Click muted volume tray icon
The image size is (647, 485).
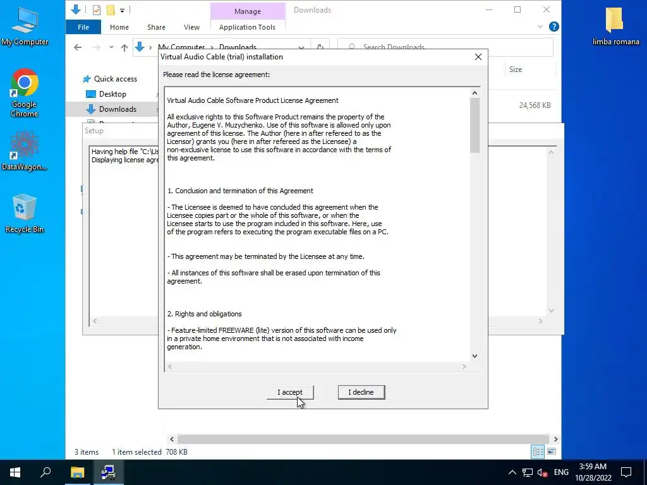(x=542, y=472)
